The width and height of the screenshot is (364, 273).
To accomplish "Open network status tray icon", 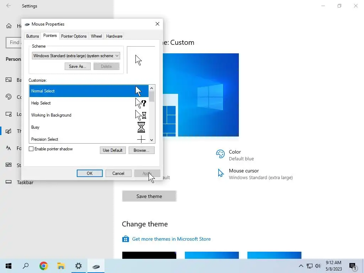I will (310, 266).
